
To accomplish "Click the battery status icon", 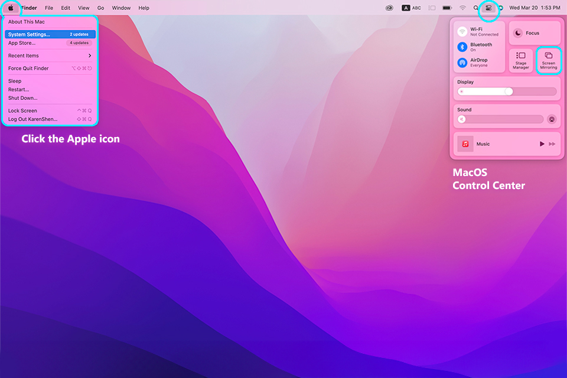I will click(448, 8).
